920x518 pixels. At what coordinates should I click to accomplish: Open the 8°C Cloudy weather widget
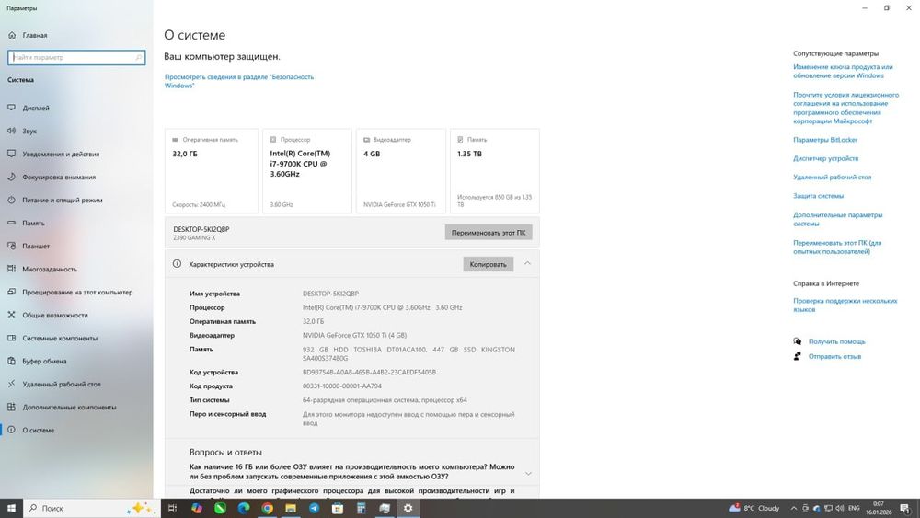point(754,508)
